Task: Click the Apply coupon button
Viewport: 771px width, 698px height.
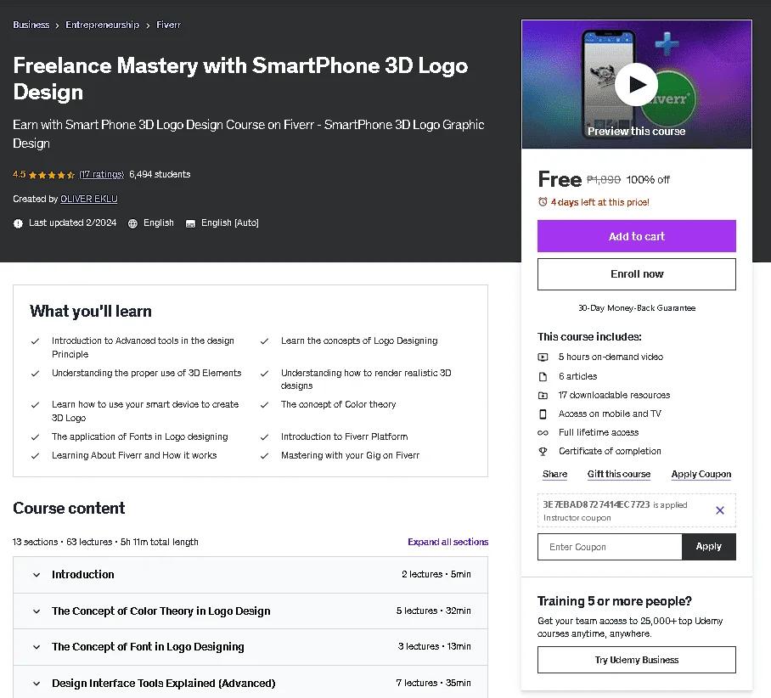Action: tap(708, 547)
